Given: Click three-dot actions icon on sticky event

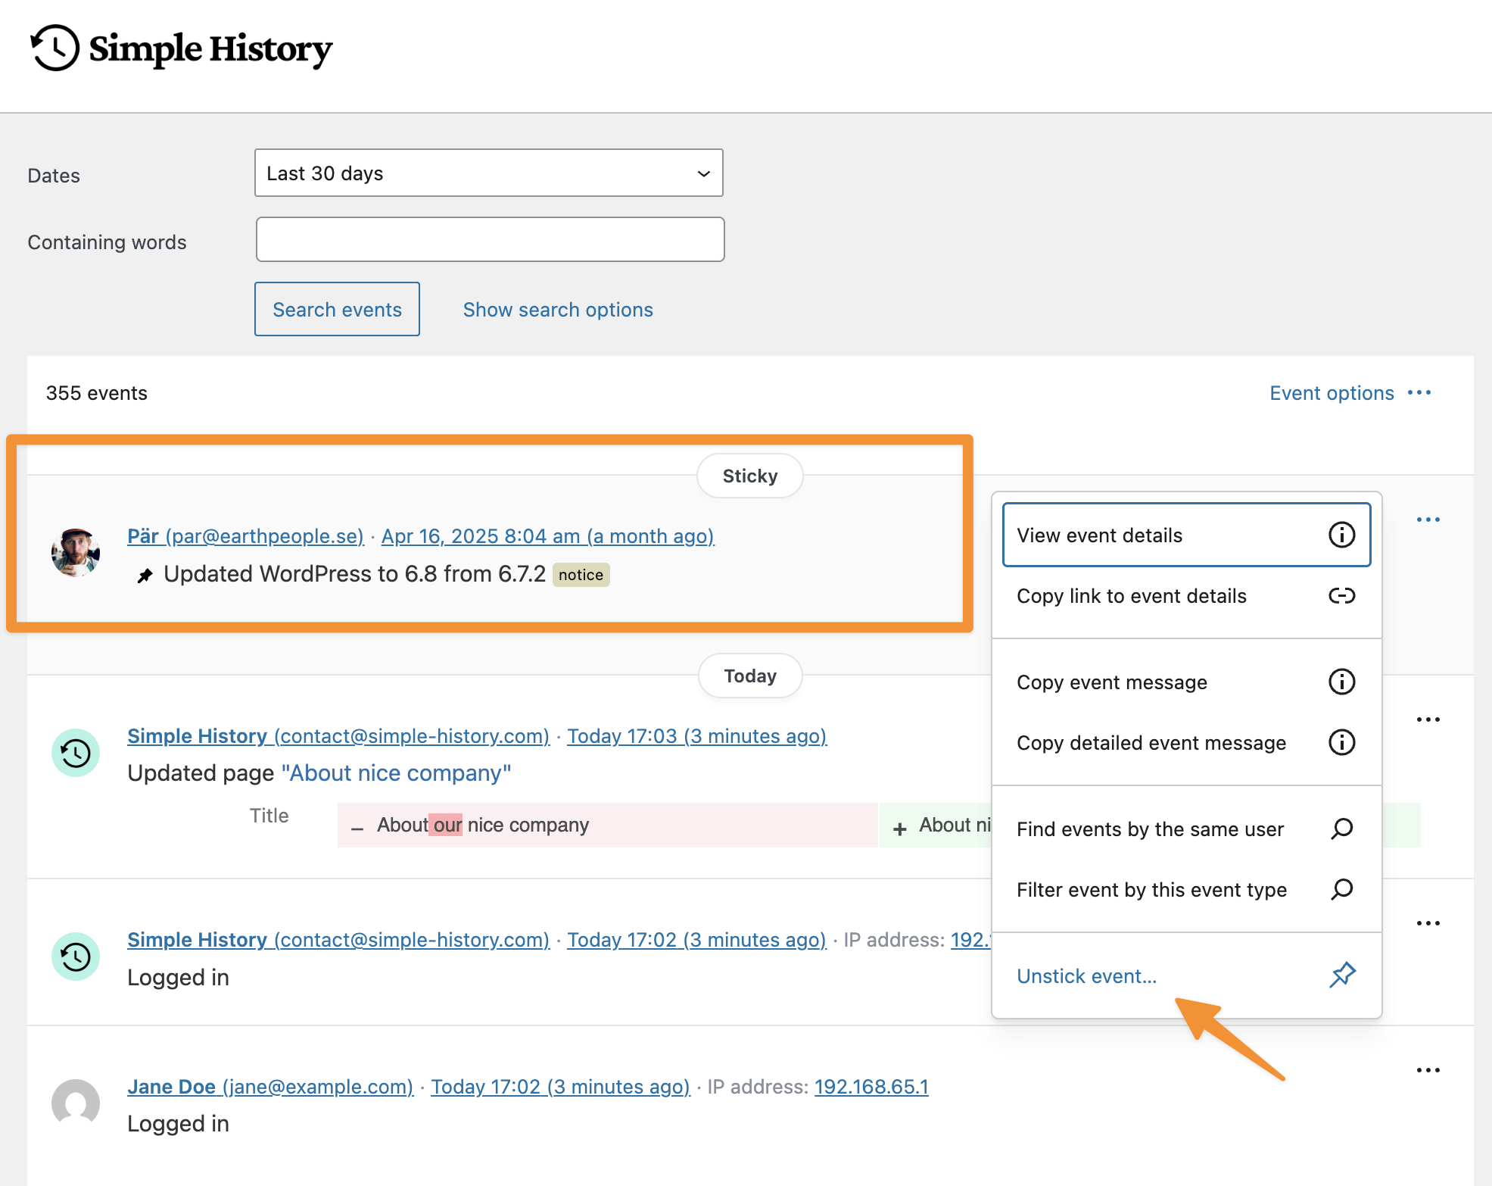Looking at the screenshot, I should click(1428, 520).
